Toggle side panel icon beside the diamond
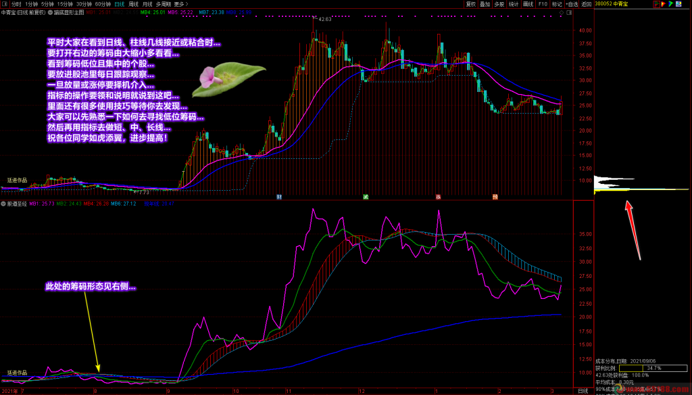This screenshot has width=692, height=395. [x=569, y=12]
